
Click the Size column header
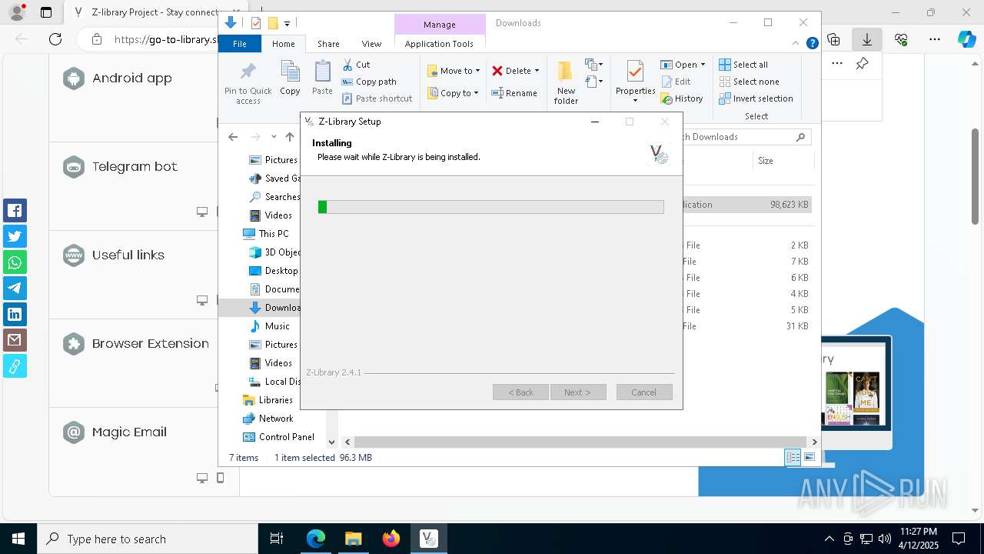[x=766, y=161]
